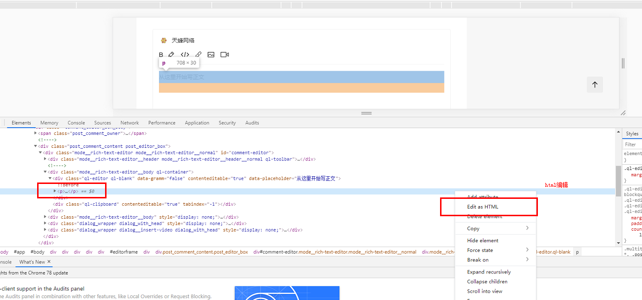Click the Styles Filter input field
642x300 pixels.
tap(633, 144)
